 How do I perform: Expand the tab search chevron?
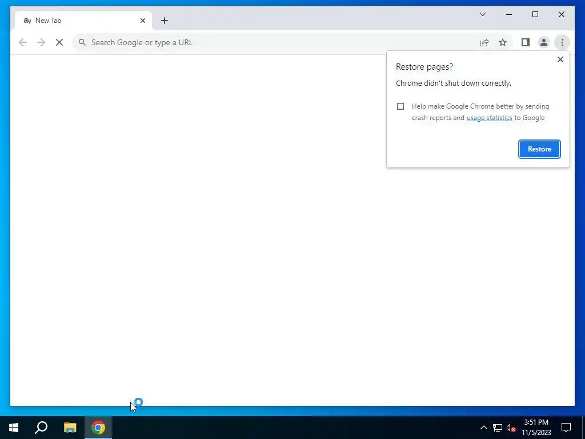click(x=482, y=14)
